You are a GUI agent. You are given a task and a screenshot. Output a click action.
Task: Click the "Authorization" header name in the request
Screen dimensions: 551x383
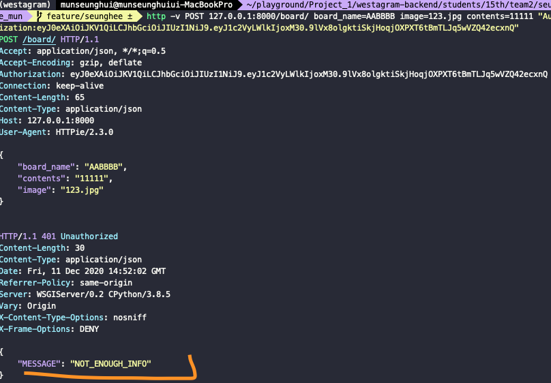[x=30, y=74]
